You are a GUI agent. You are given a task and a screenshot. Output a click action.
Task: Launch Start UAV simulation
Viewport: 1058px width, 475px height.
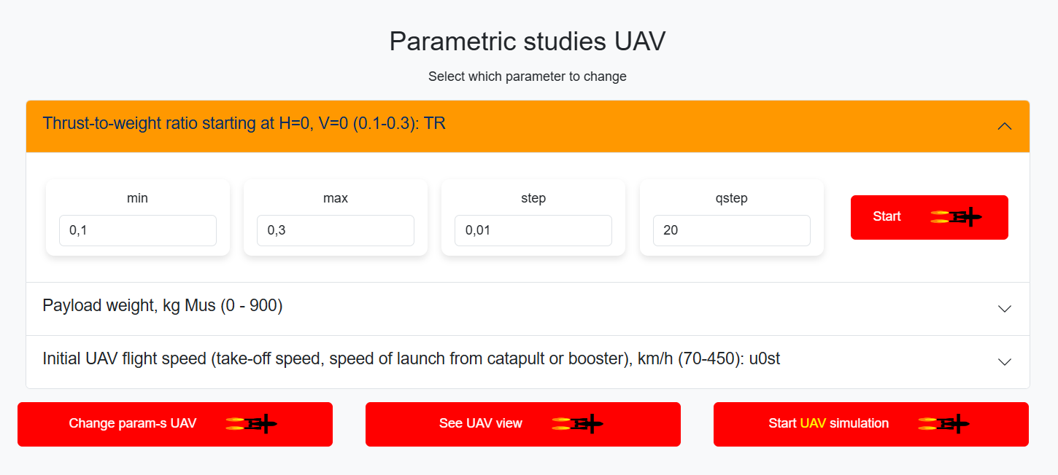coord(871,424)
